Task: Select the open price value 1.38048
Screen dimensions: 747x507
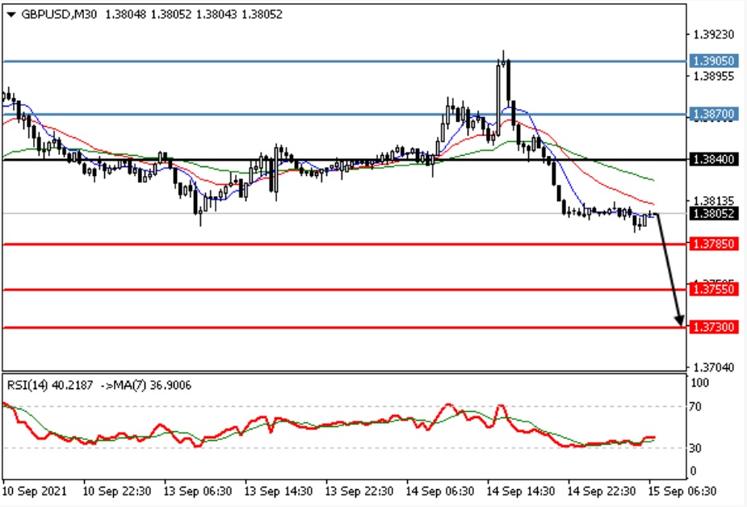Action: (x=125, y=15)
